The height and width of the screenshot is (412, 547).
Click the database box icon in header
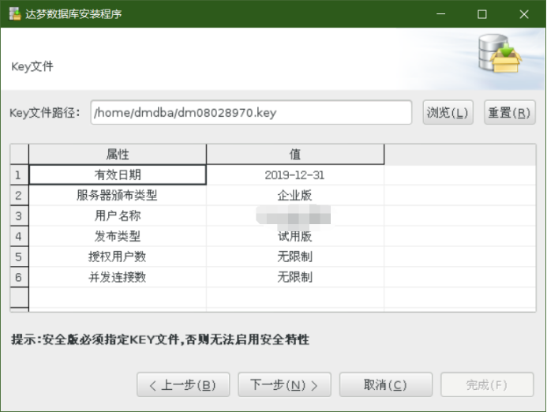pyautogui.click(x=500, y=54)
